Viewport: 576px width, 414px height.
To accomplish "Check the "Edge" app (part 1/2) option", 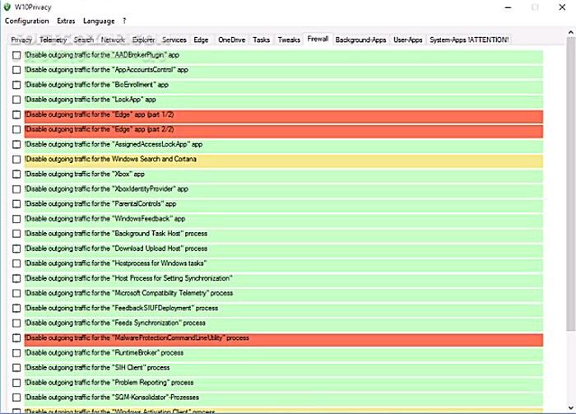I will pyautogui.click(x=16, y=115).
